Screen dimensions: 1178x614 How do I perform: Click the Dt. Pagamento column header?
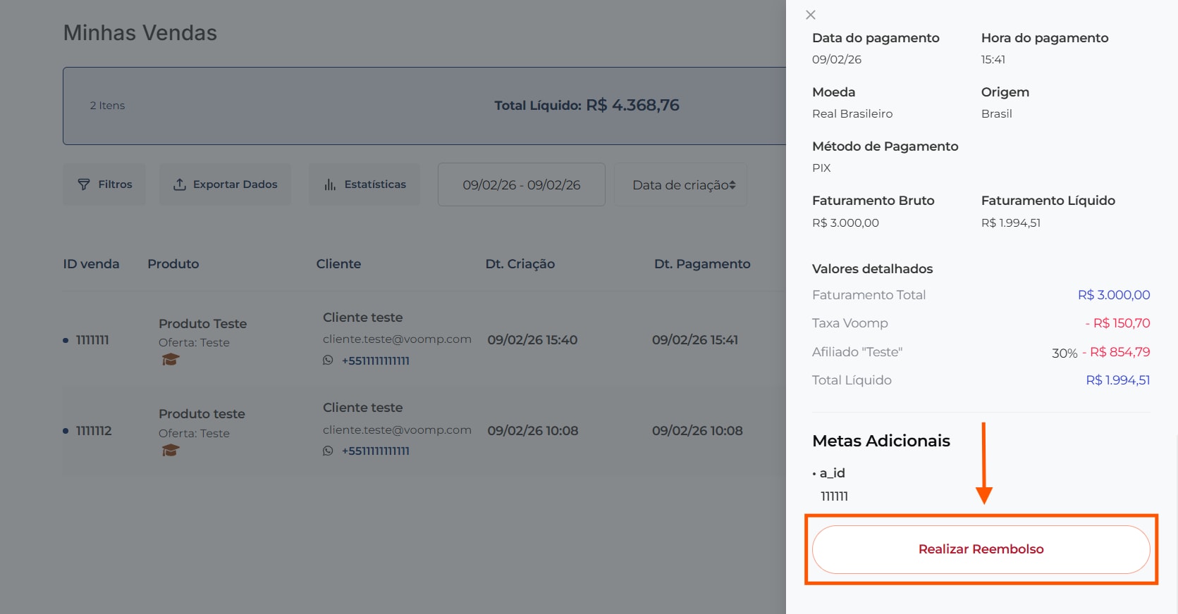701,264
